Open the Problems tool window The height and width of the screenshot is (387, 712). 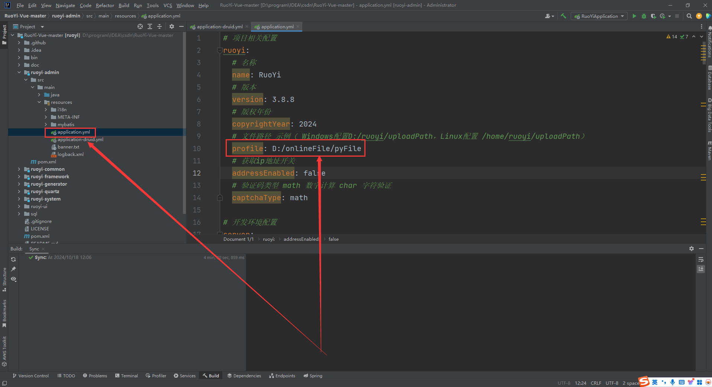(x=95, y=376)
